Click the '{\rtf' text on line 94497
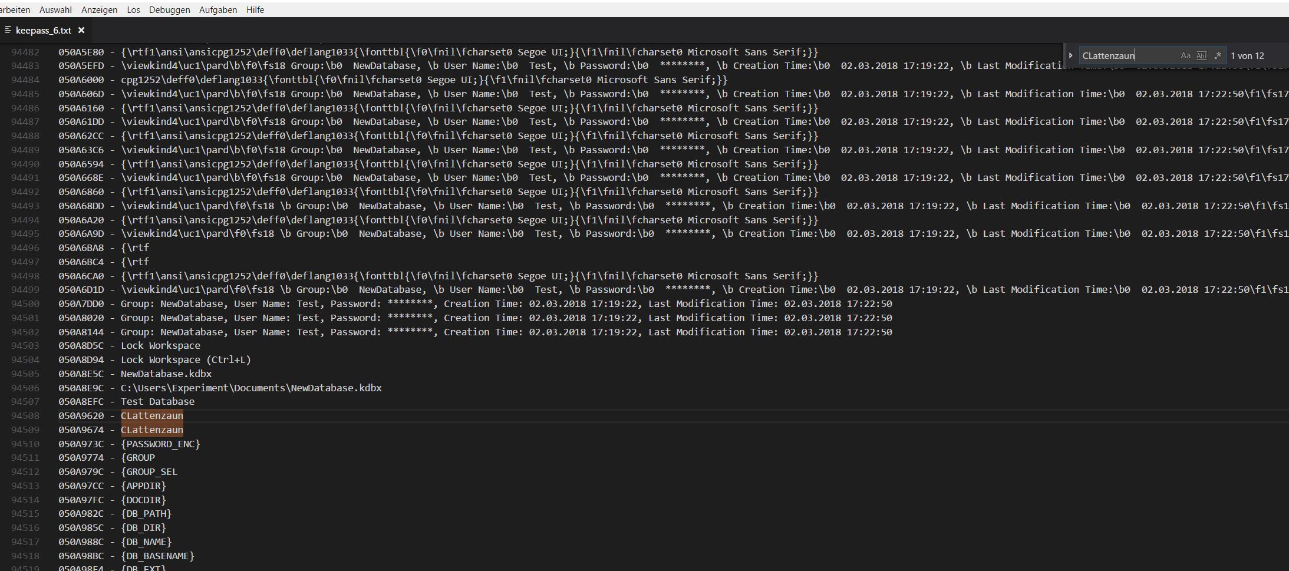 (135, 262)
